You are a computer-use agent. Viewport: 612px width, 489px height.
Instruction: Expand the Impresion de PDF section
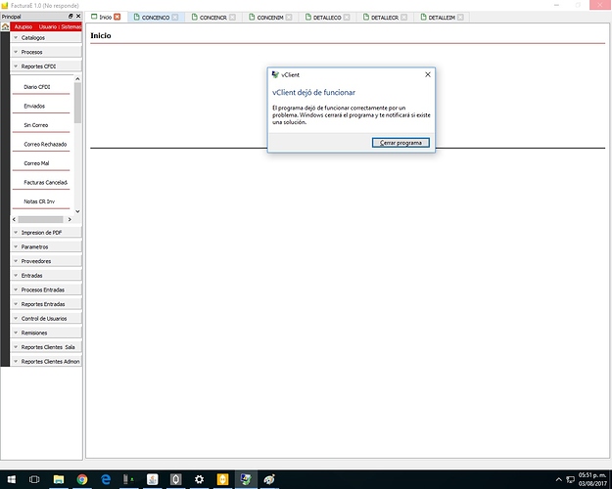pyautogui.click(x=46, y=233)
